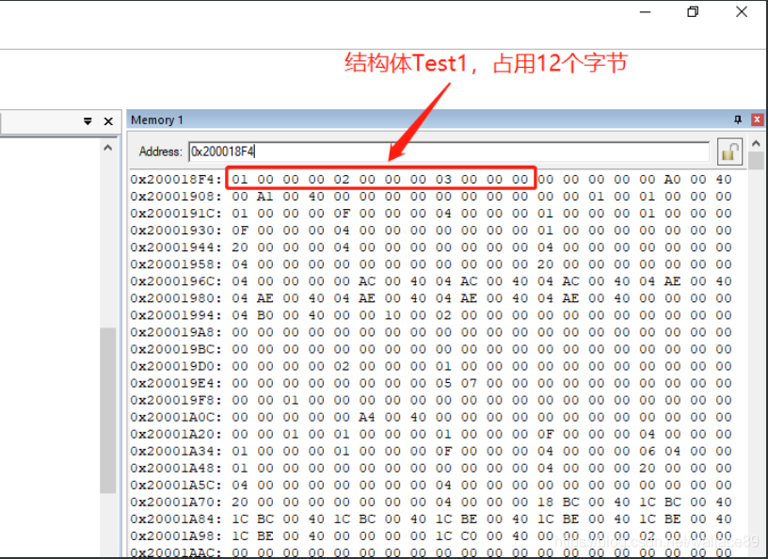Click byte A0 in row 0x200018F4
Screen dimensions: 768x559
673,180
